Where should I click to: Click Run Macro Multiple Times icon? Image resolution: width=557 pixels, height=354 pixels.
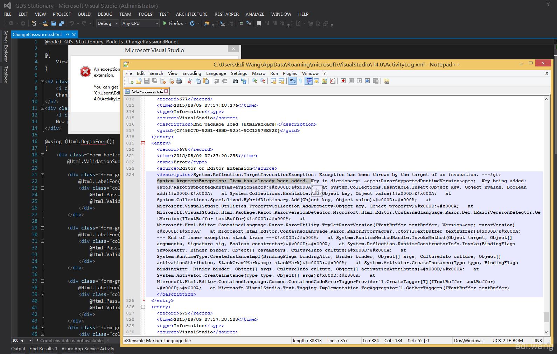coord(367,81)
